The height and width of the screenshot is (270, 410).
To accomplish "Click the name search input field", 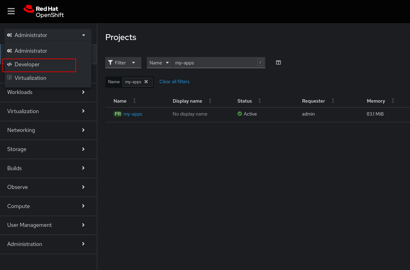I will (215, 63).
